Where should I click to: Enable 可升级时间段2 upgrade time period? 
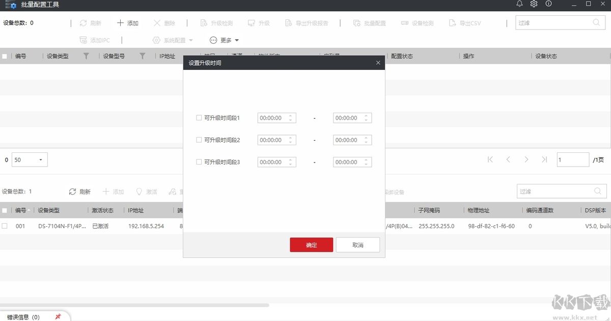point(199,140)
